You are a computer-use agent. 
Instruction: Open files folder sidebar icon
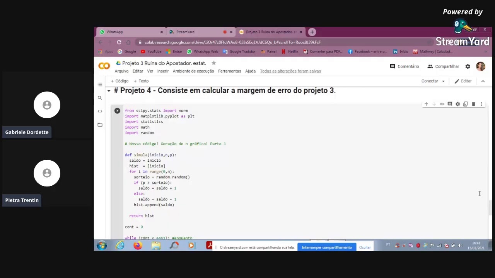[100, 125]
